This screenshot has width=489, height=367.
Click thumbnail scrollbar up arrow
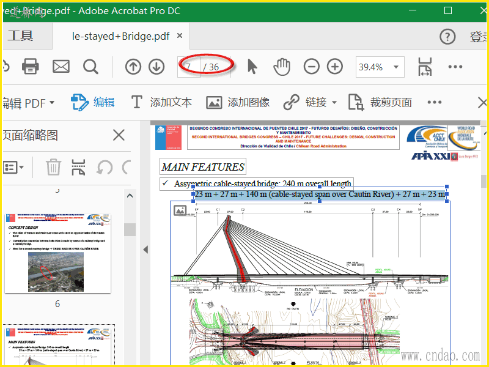point(130,196)
